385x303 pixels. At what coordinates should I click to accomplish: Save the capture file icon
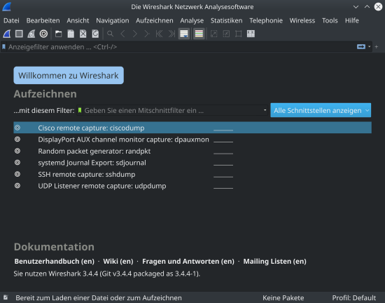point(71,34)
